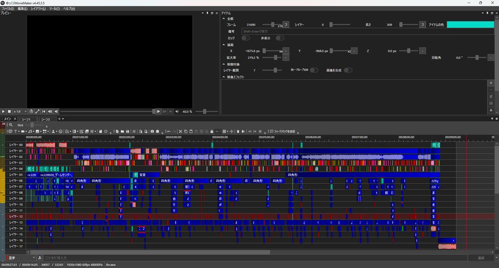Click the speaker volume icon in preview
499x268 pixels.
click(177, 112)
